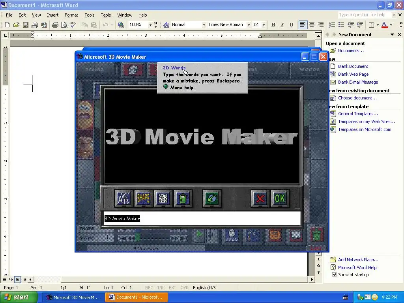404x303 pixels.
Task: Expand the Normal style dropdown
Action: tap(204, 25)
